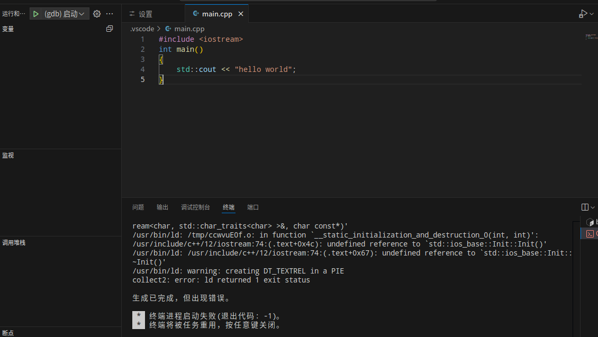Open the 输出 panel tab

coord(162,207)
